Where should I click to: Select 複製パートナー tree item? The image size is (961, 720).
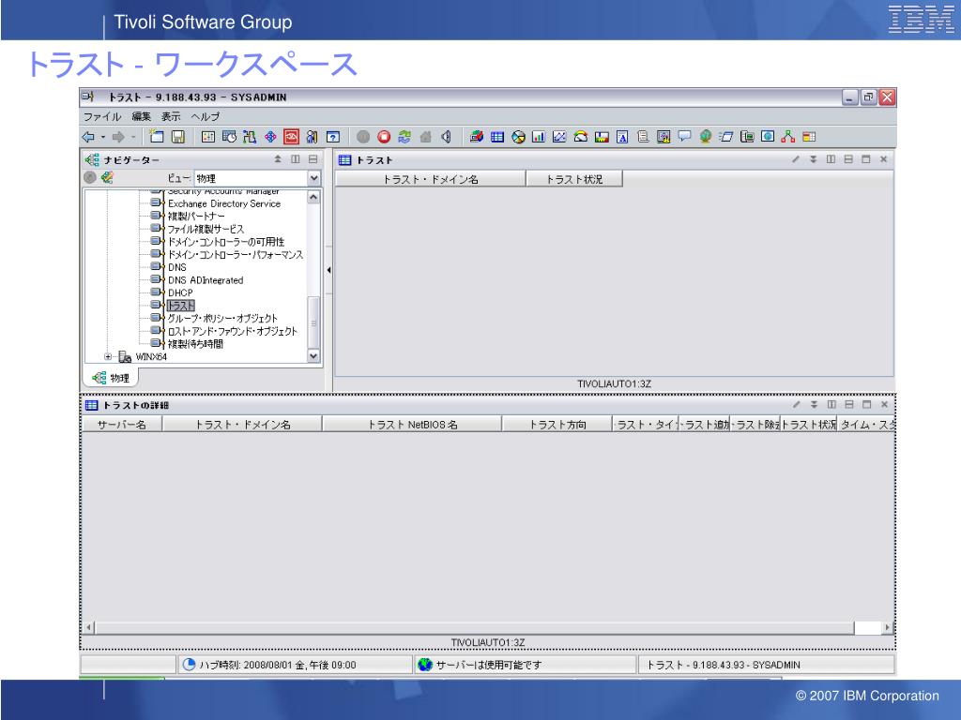(x=196, y=217)
